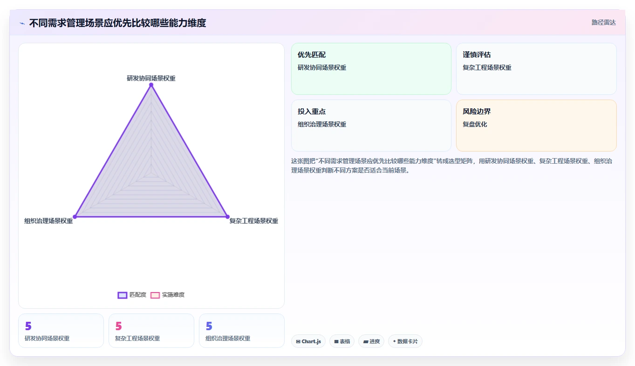Click 复杂工程场景权重 text in the 谨慎评估 card
Viewport: 635px width, 366px height.
pyautogui.click(x=487, y=67)
